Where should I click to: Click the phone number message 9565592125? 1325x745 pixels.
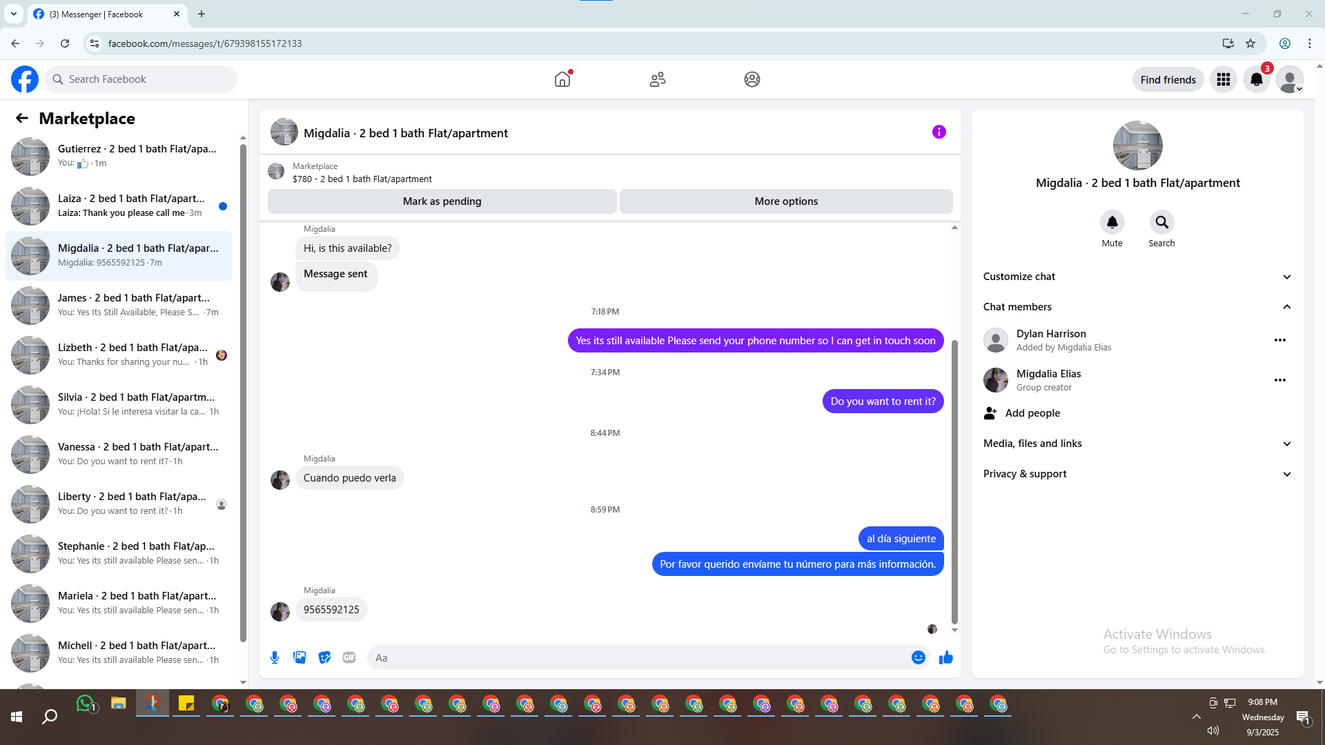pos(331,610)
